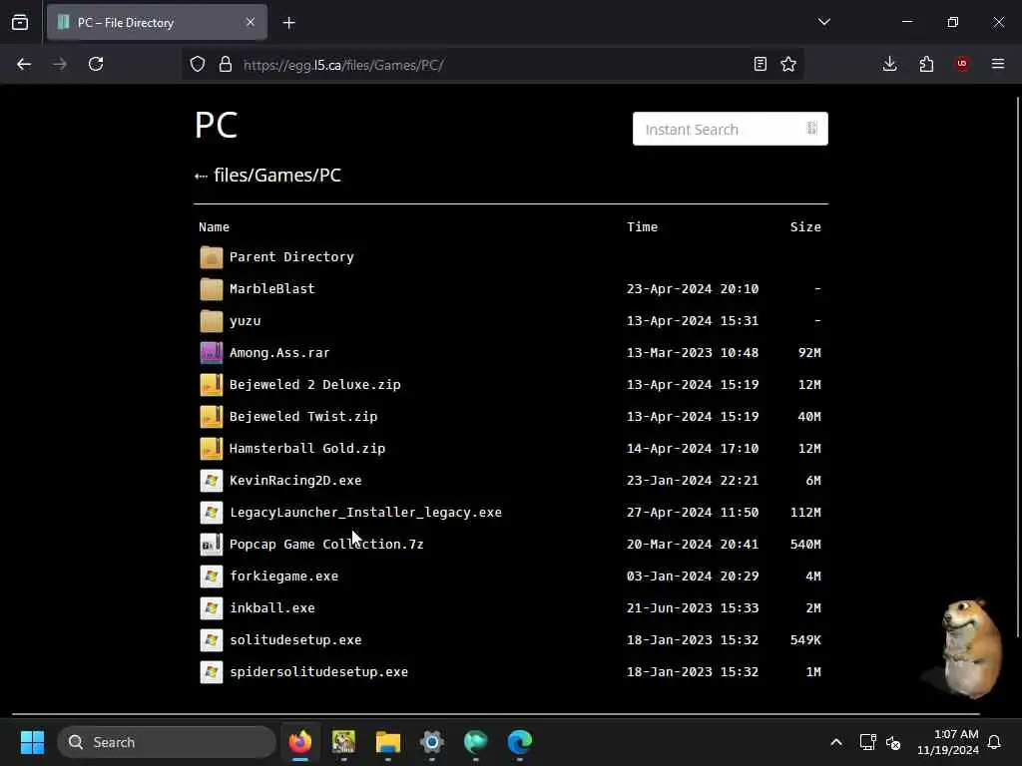Download spidersolitudesetup.exe
This screenshot has width=1022, height=766.
tap(318, 671)
